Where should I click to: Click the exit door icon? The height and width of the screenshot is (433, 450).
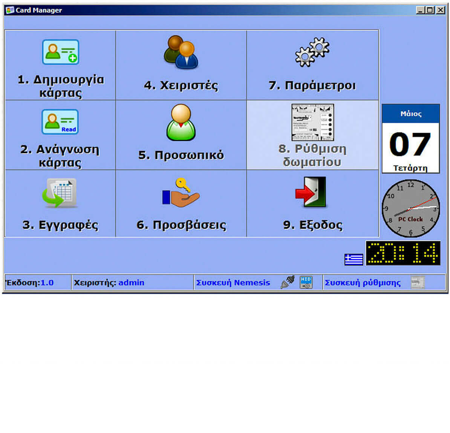click(x=311, y=192)
